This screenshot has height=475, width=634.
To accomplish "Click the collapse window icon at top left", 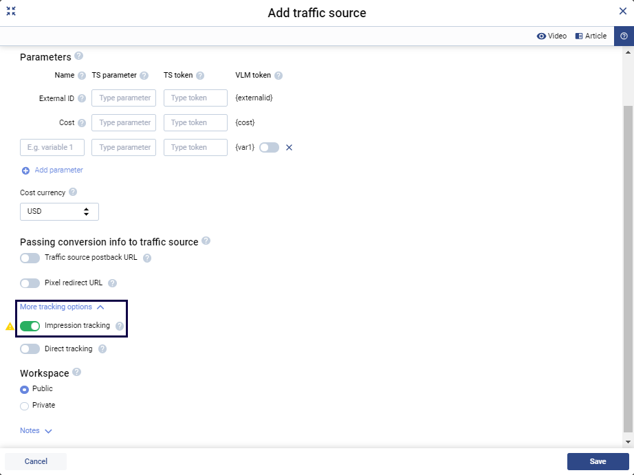I will 11,11.
